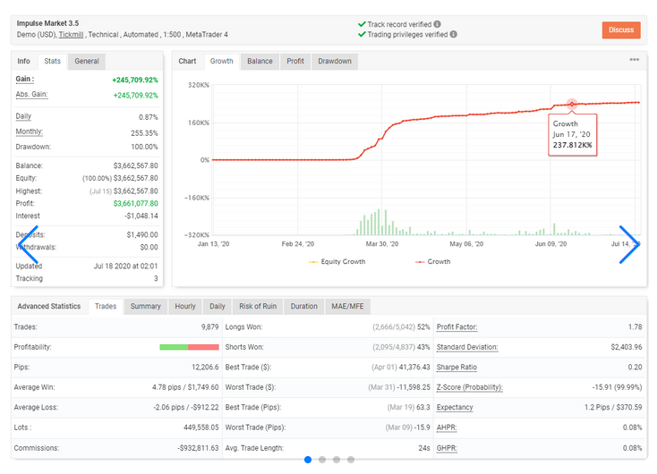Viewport: 657px width, 474px height.
Task: Click the Jun 17 growth chart data point
Action: point(572,104)
